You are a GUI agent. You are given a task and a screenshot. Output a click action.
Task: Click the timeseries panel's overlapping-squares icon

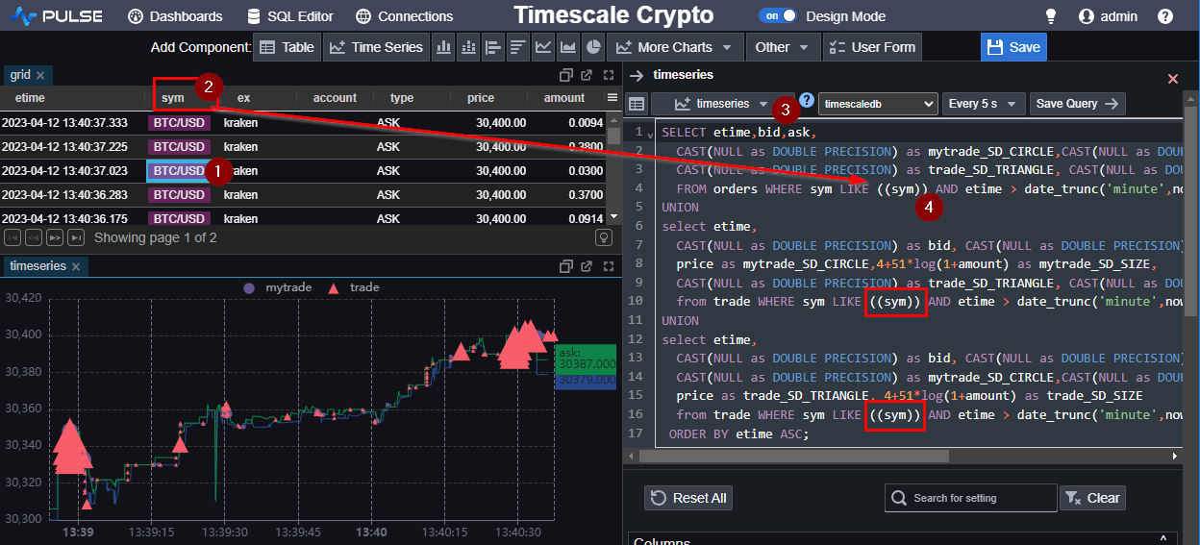[565, 266]
